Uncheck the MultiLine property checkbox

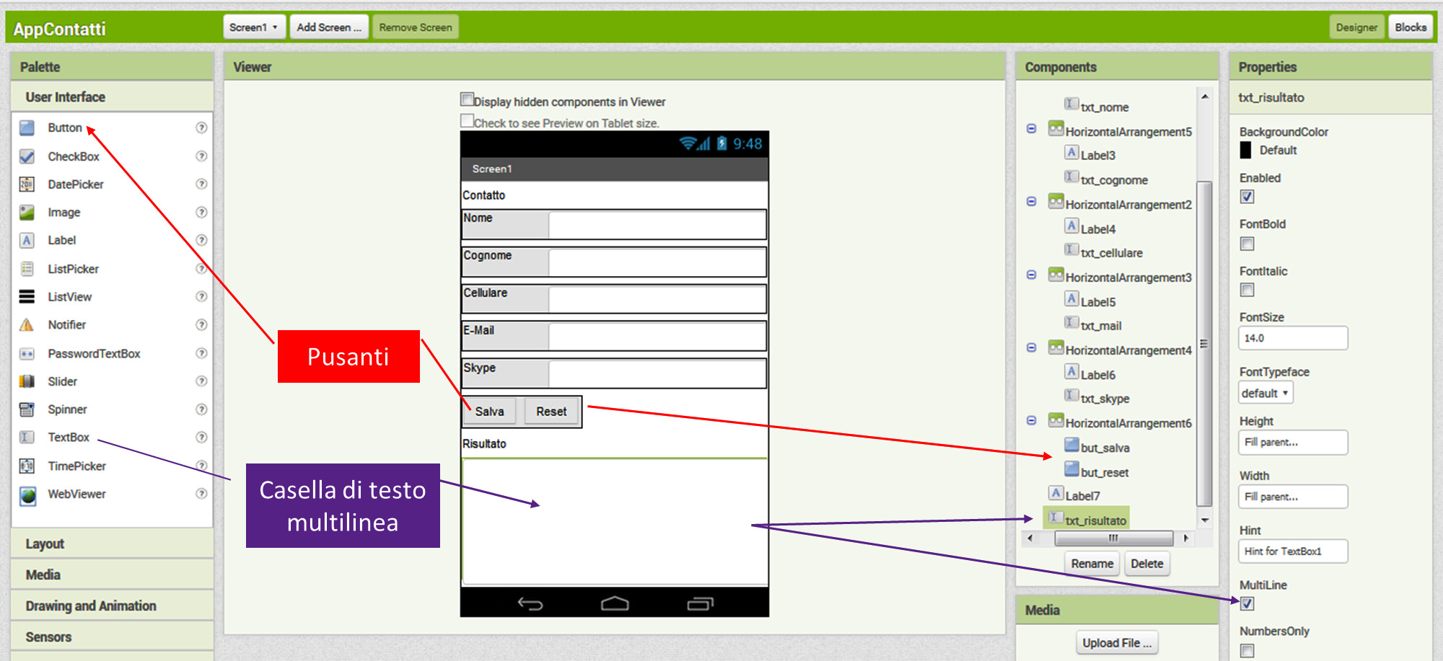(1247, 604)
